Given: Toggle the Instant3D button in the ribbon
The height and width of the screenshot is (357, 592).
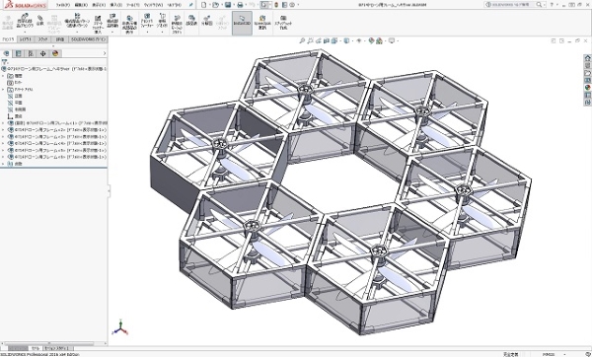Looking at the screenshot, I should point(242,23).
